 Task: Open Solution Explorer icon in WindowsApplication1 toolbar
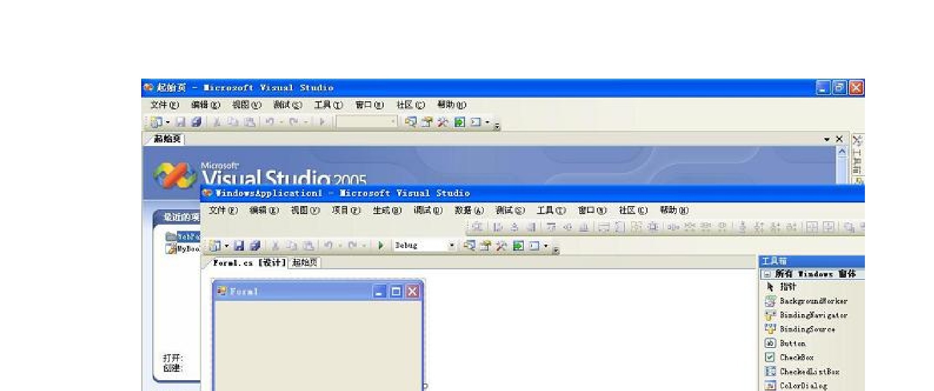[469, 246]
